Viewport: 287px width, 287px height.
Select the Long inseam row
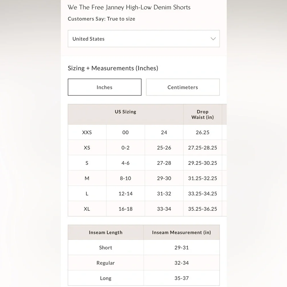coord(144,278)
